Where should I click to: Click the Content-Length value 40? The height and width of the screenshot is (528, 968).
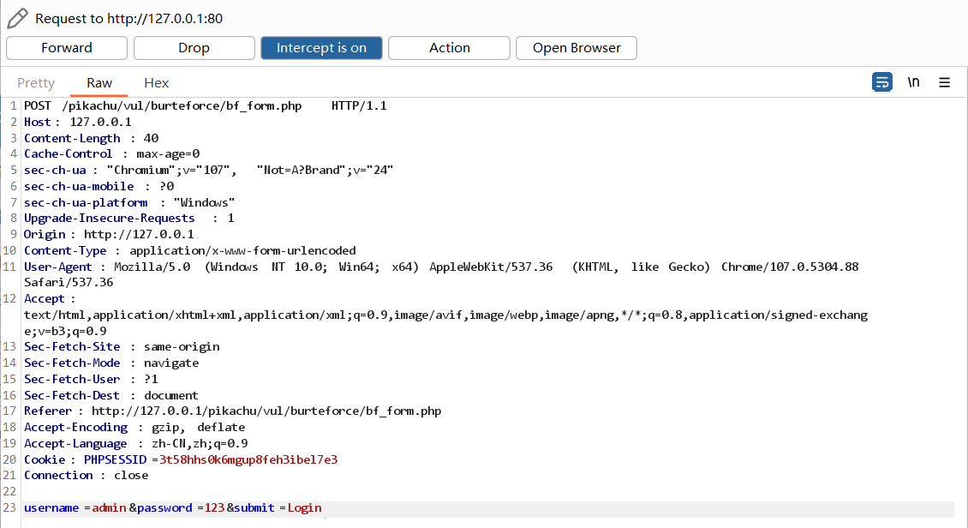[151, 139]
